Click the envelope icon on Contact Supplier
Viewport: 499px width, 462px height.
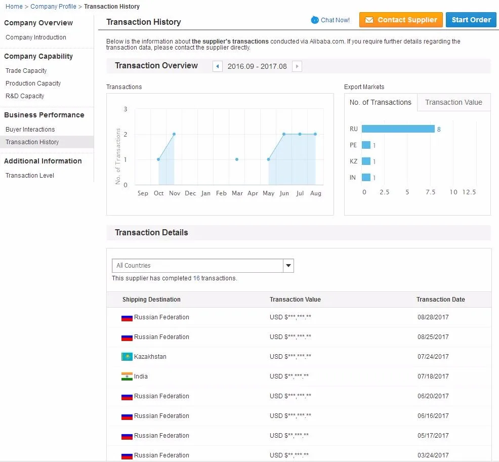(369, 20)
